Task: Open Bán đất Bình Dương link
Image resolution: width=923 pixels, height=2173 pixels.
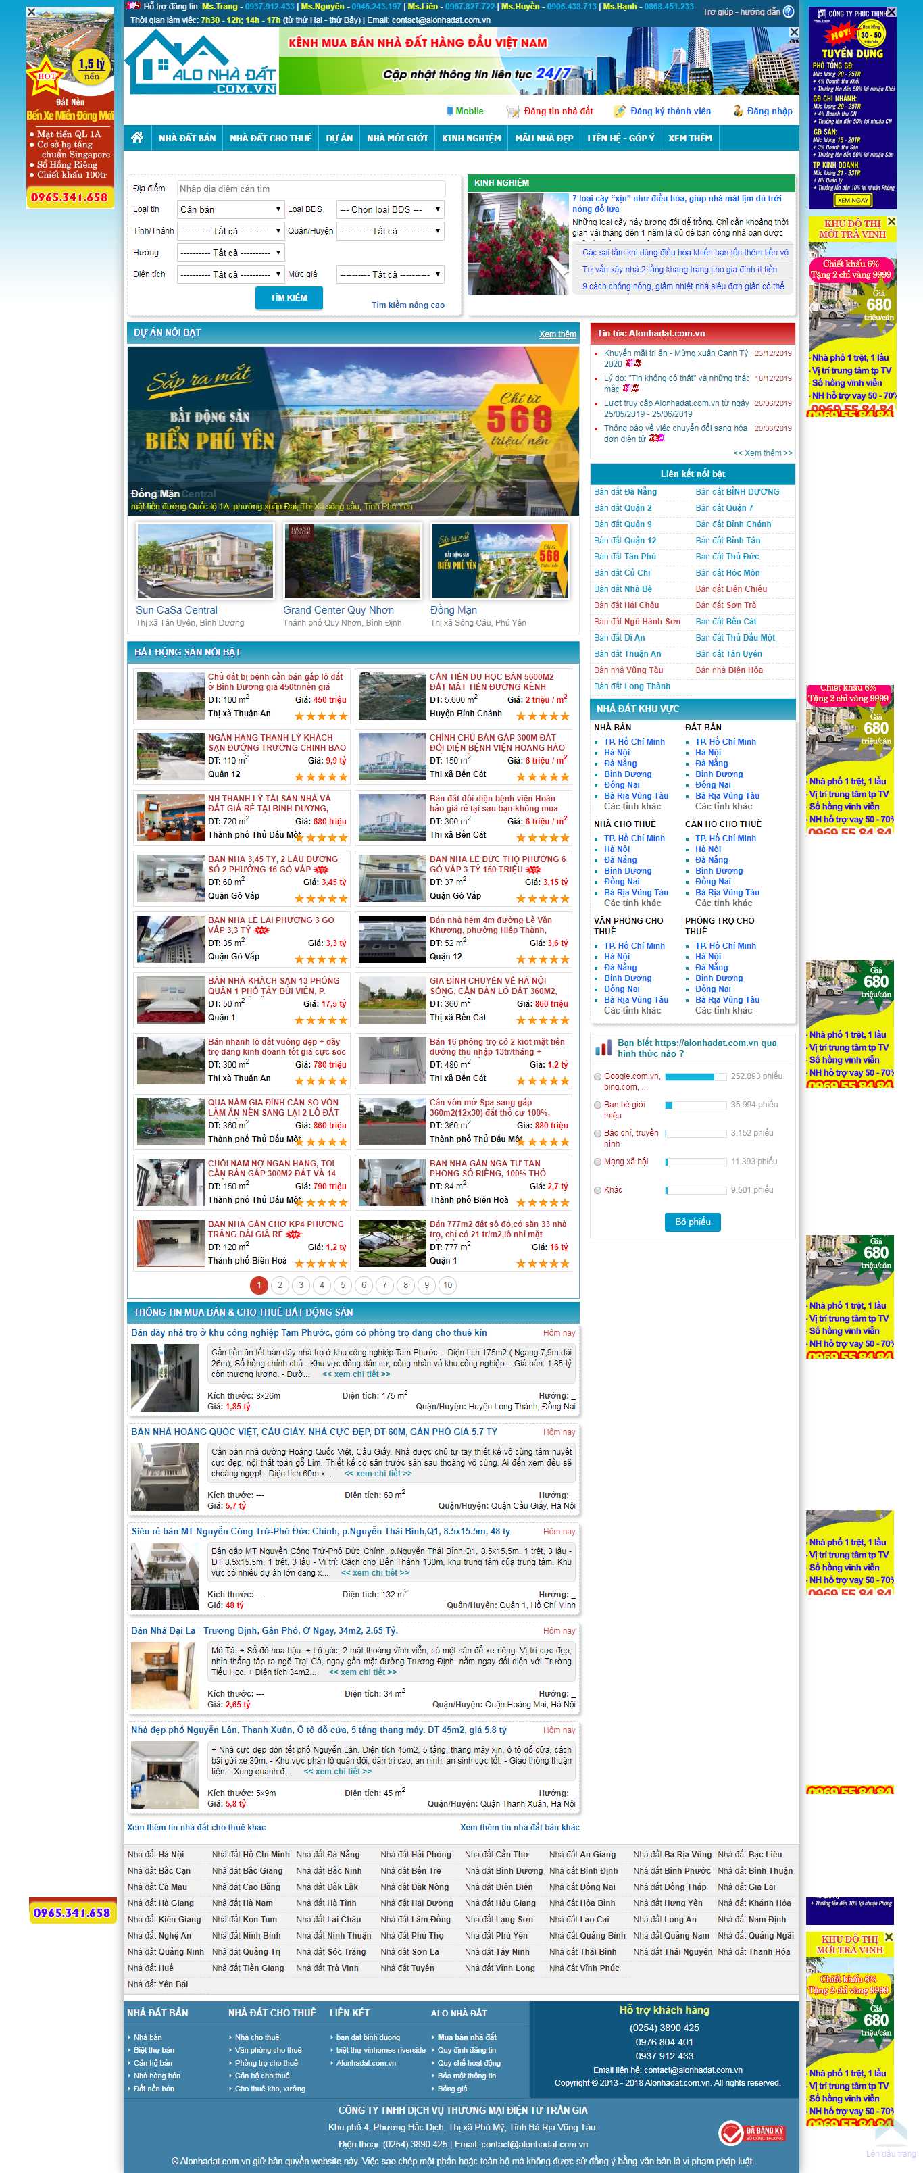Action: tap(737, 492)
